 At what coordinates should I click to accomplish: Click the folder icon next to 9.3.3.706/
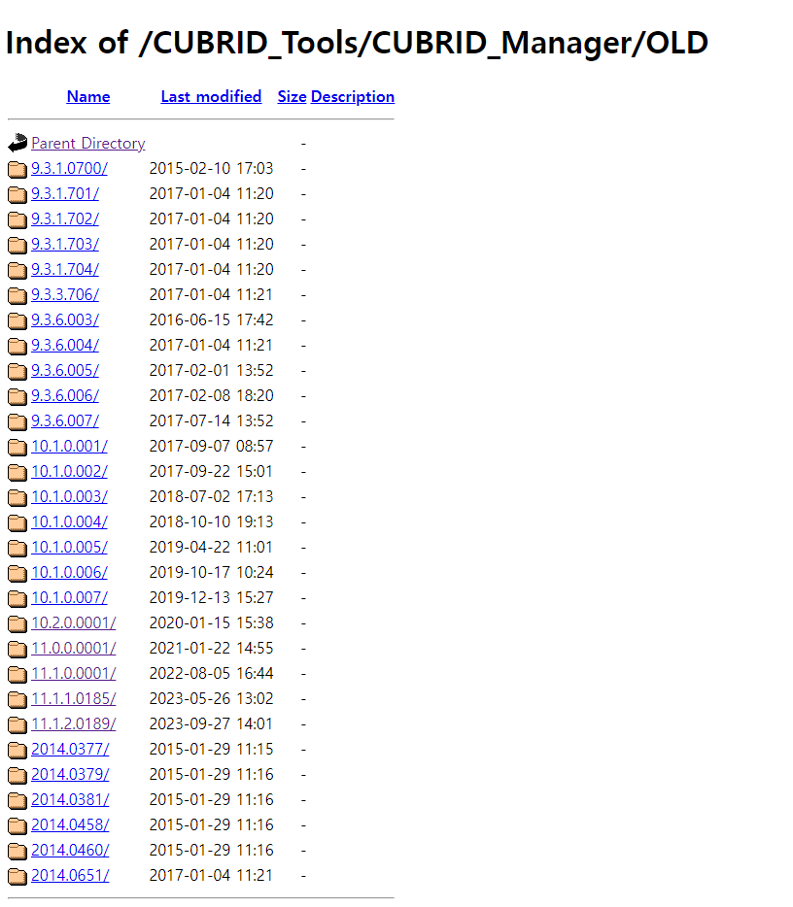(17, 295)
